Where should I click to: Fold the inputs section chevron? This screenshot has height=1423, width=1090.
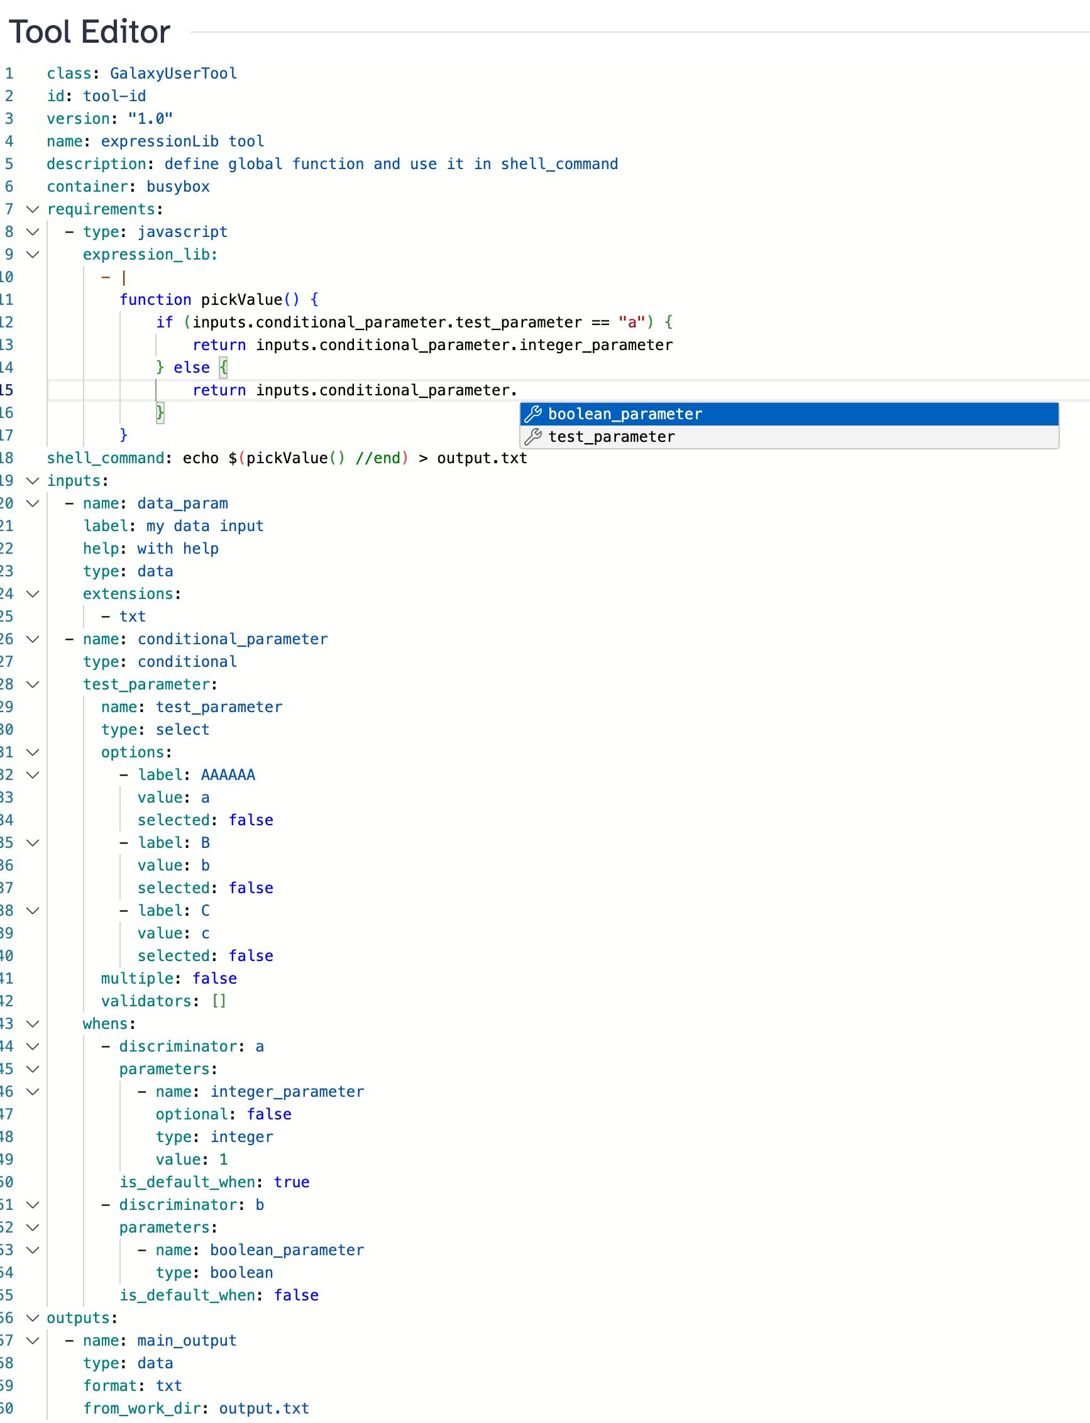click(33, 481)
